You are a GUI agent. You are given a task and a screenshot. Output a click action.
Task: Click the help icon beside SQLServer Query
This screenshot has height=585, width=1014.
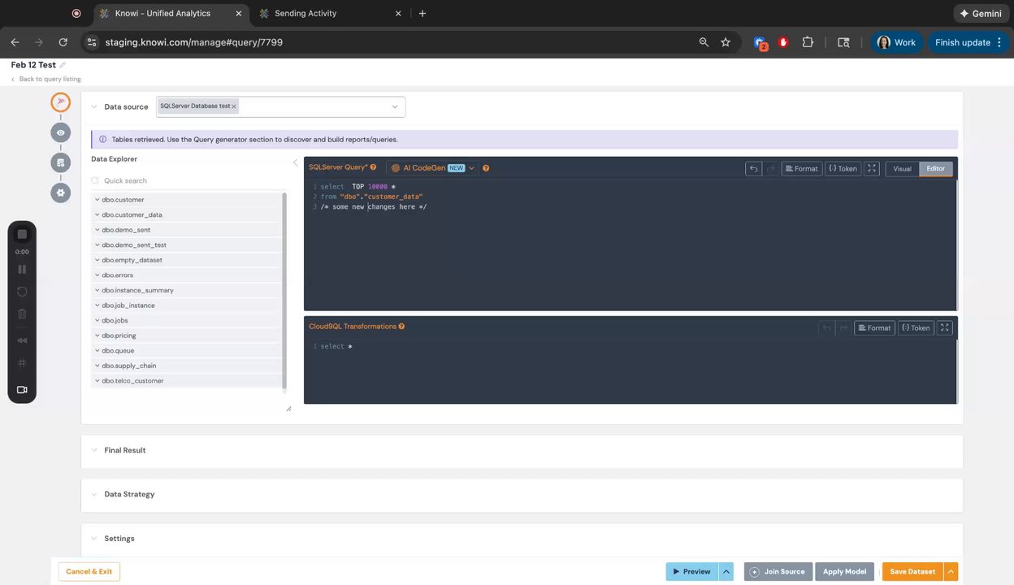(x=373, y=167)
